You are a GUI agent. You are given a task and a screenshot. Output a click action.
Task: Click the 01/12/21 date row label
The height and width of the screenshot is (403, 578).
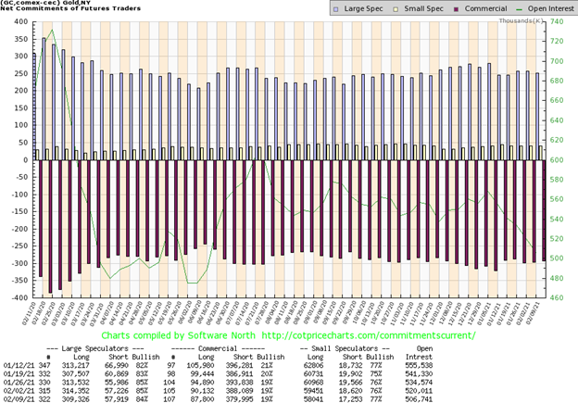19,365
